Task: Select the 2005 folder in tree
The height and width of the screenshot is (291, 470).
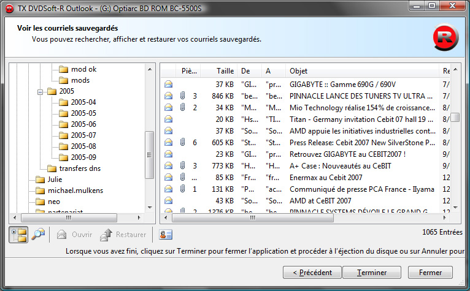Action: [66, 91]
